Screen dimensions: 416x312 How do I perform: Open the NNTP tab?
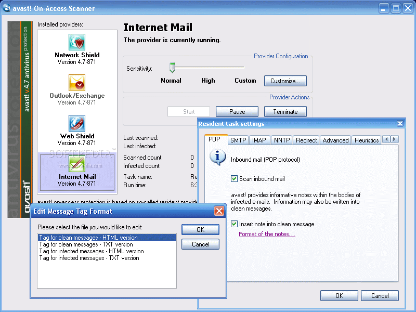pyautogui.click(x=282, y=140)
